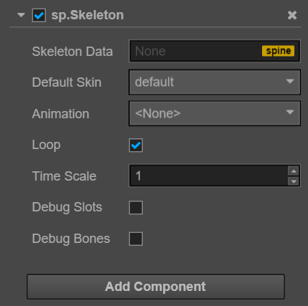Click the Skeleton Data label

73,52
